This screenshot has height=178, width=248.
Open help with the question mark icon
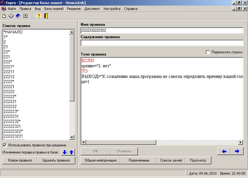[38, 16]
